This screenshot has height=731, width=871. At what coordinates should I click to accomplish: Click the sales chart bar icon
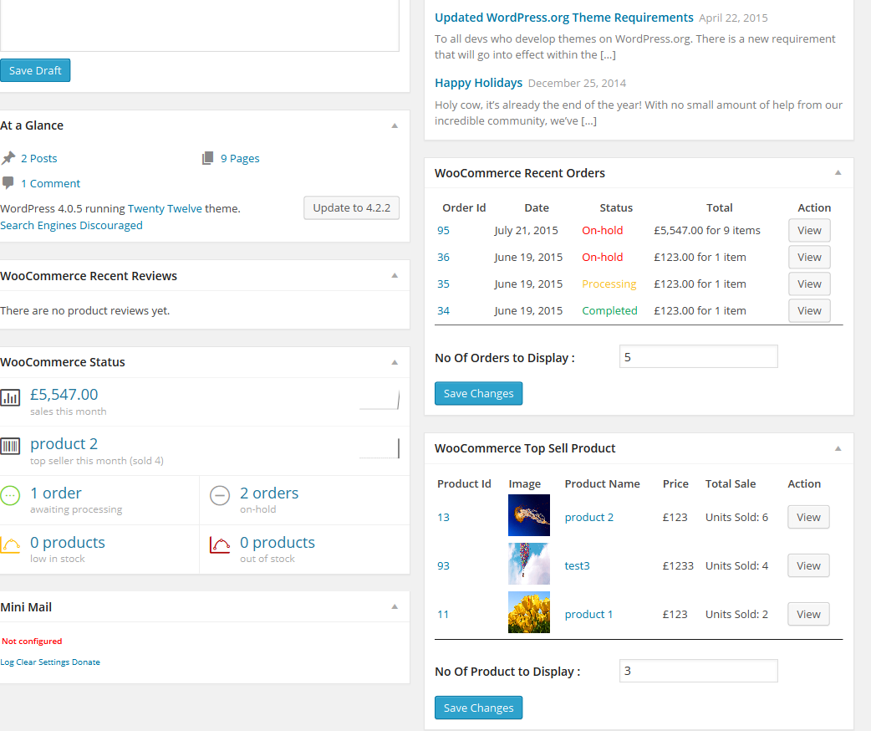pos(10,398)
